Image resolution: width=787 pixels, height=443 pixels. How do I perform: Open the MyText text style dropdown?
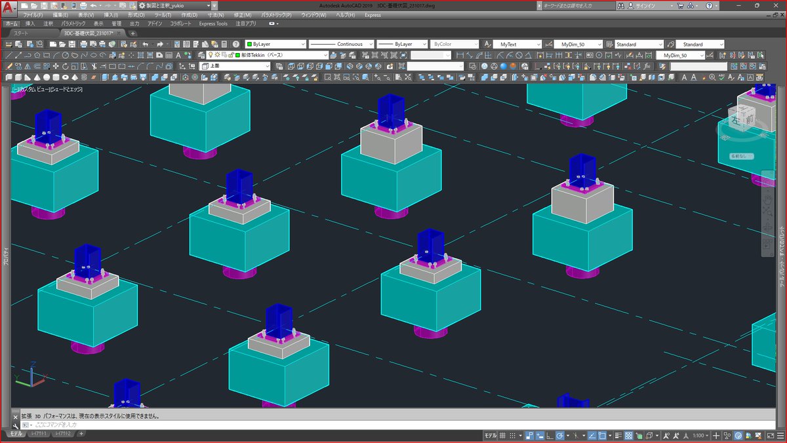tap(517, 44)
